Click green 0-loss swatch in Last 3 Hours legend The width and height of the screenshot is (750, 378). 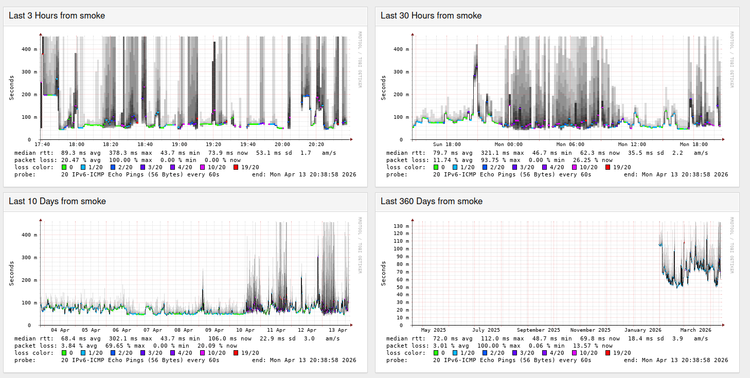(64, 167)
